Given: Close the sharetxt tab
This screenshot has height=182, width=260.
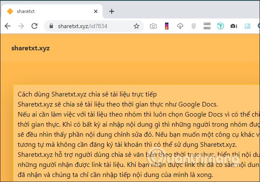Looking at the screenshot, I should (x=96, y=11).
